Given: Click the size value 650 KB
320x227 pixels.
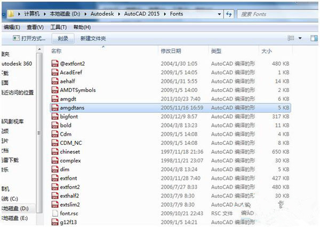Looking at the screenshot, I should tap(281, 152).
